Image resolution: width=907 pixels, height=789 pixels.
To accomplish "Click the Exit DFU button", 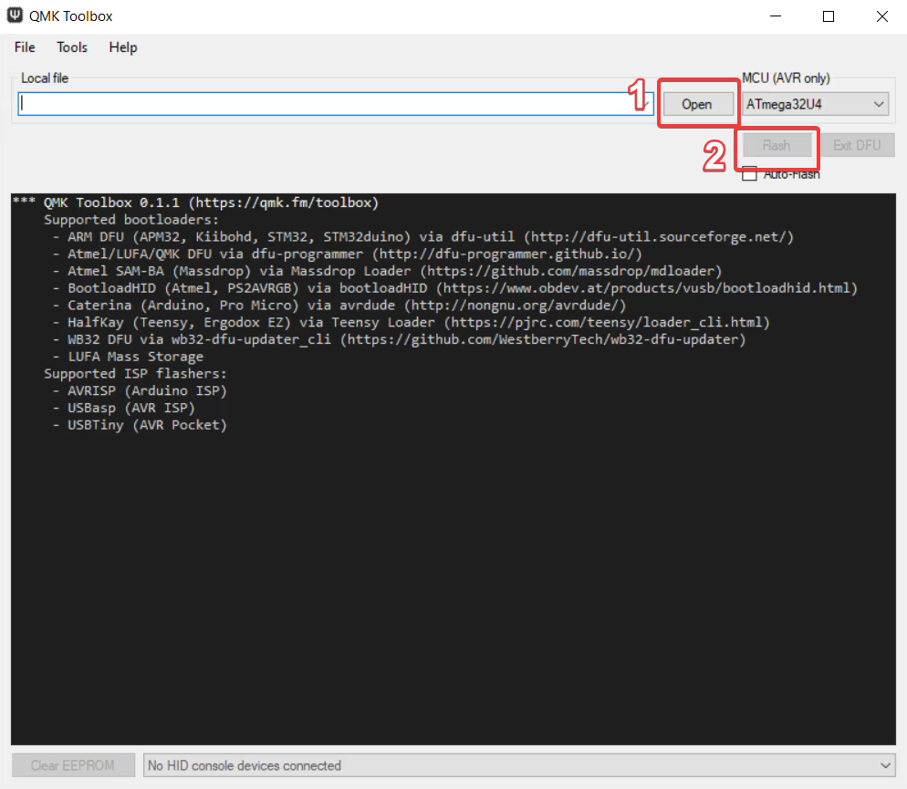I will [x=857, y=145].
